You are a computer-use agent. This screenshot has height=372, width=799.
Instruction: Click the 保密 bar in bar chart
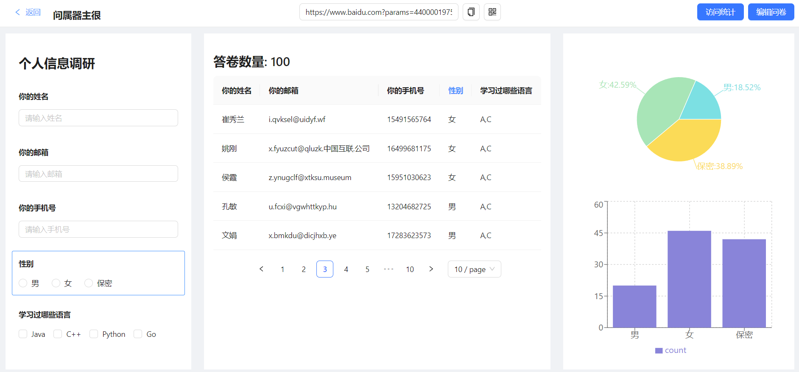coord(744,283)
